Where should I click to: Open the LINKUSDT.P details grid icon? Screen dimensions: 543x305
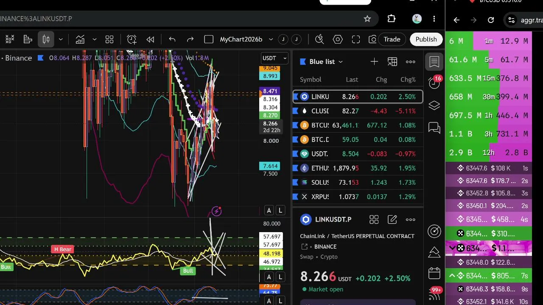[x=374, y=219]
